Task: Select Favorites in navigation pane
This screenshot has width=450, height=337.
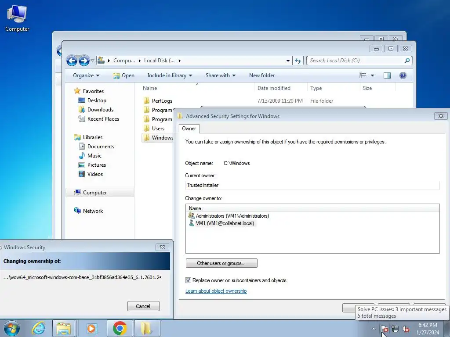Action: coord(93,91)
